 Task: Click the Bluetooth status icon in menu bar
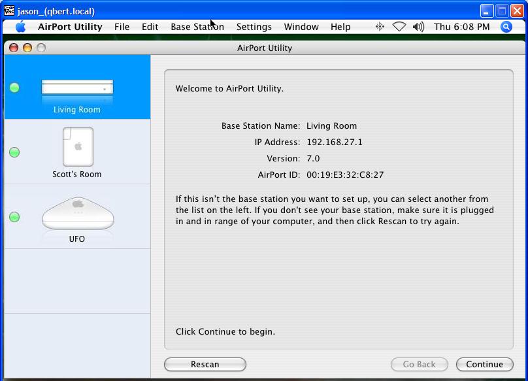pyautogui.click(x=380, y=27)
